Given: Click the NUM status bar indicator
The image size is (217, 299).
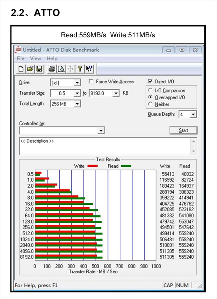Looking at the screenshot, I should click(182, 285).
